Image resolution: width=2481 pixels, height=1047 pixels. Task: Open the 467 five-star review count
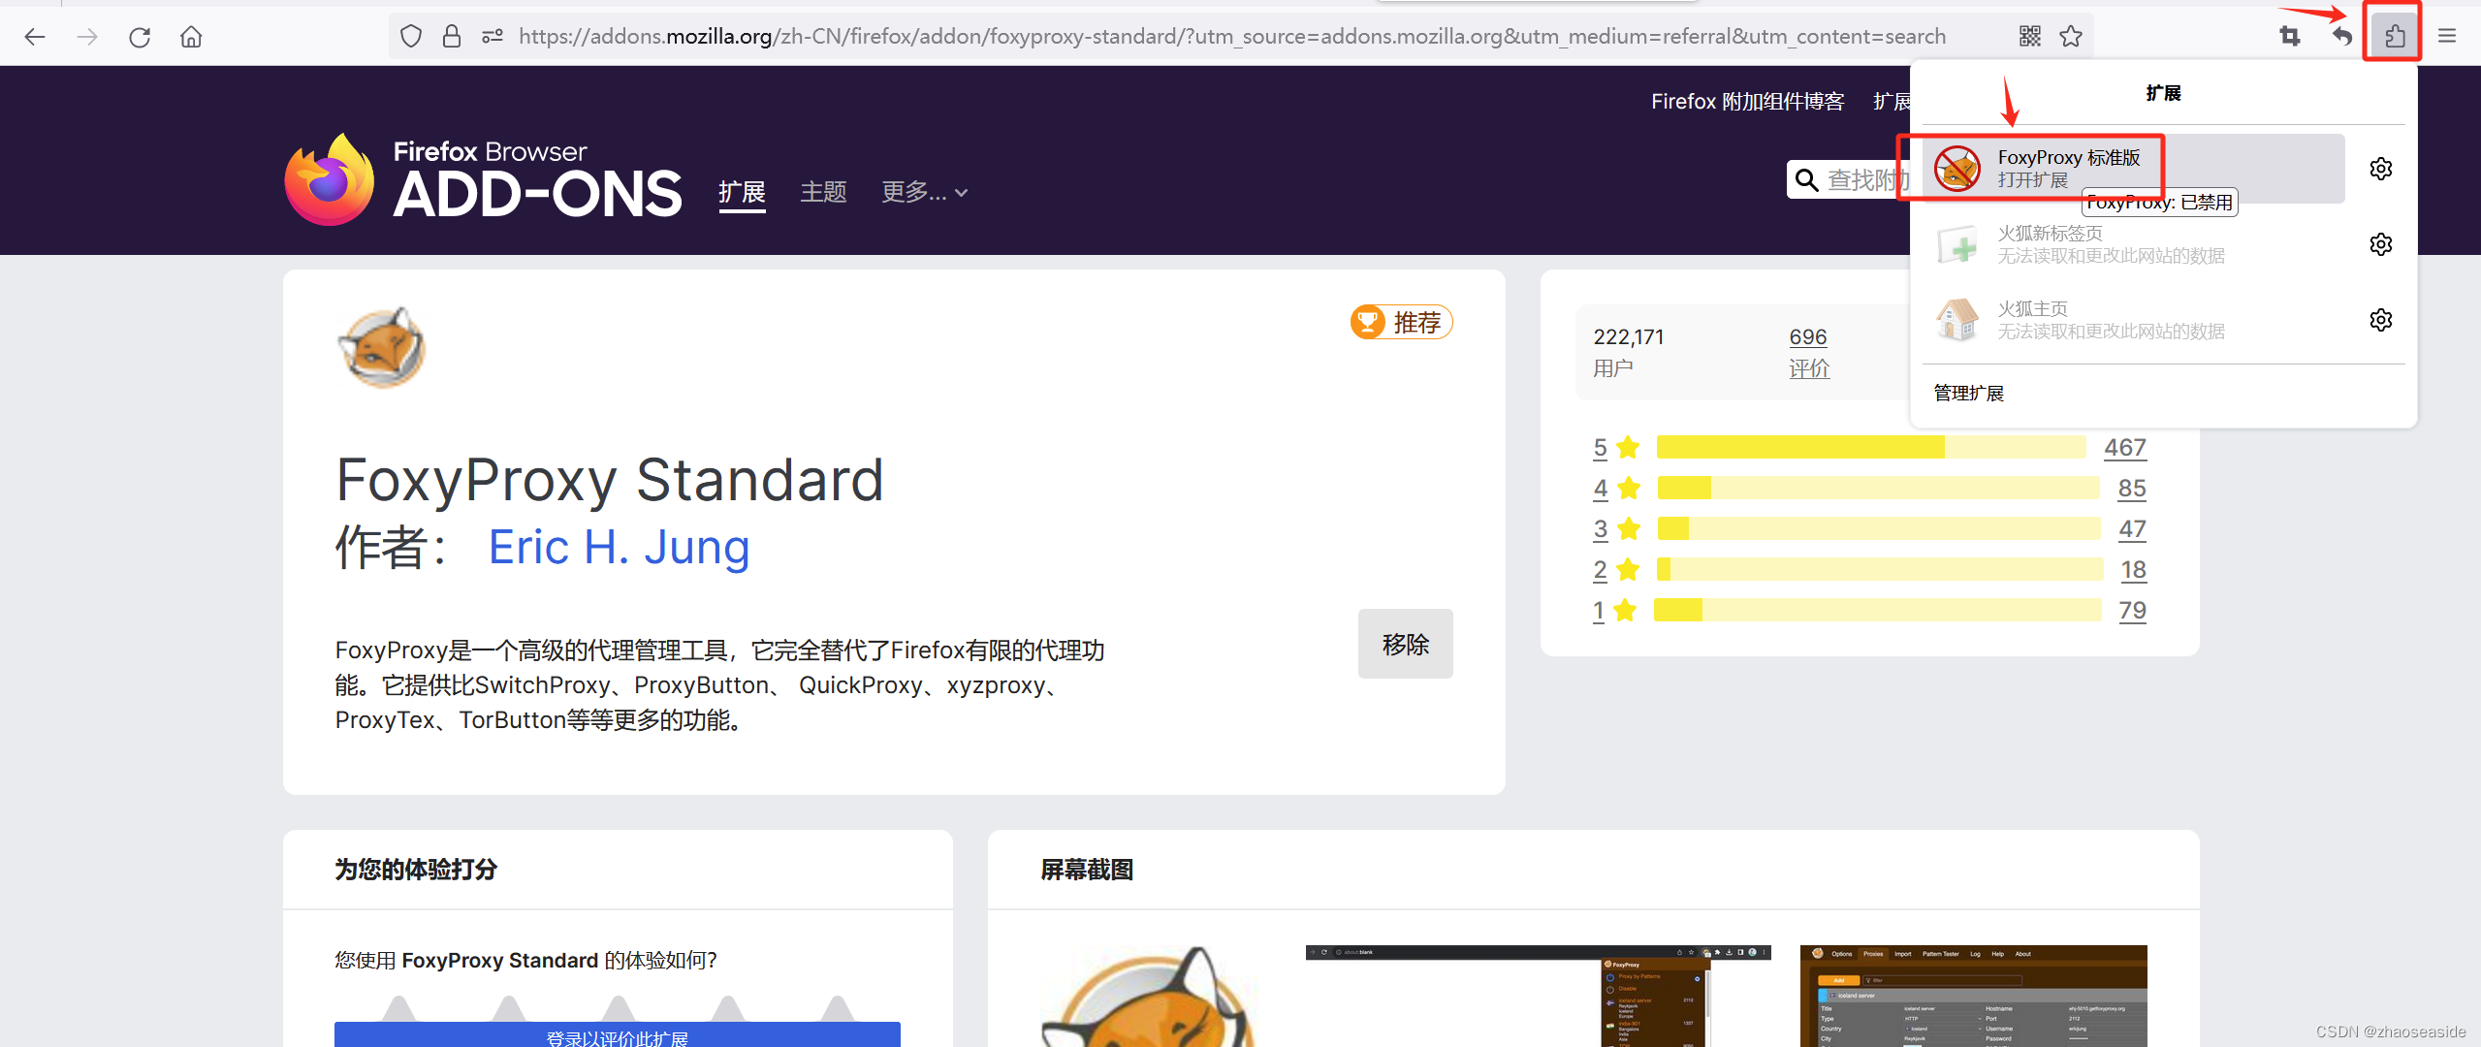click(x=2124, y=447)
